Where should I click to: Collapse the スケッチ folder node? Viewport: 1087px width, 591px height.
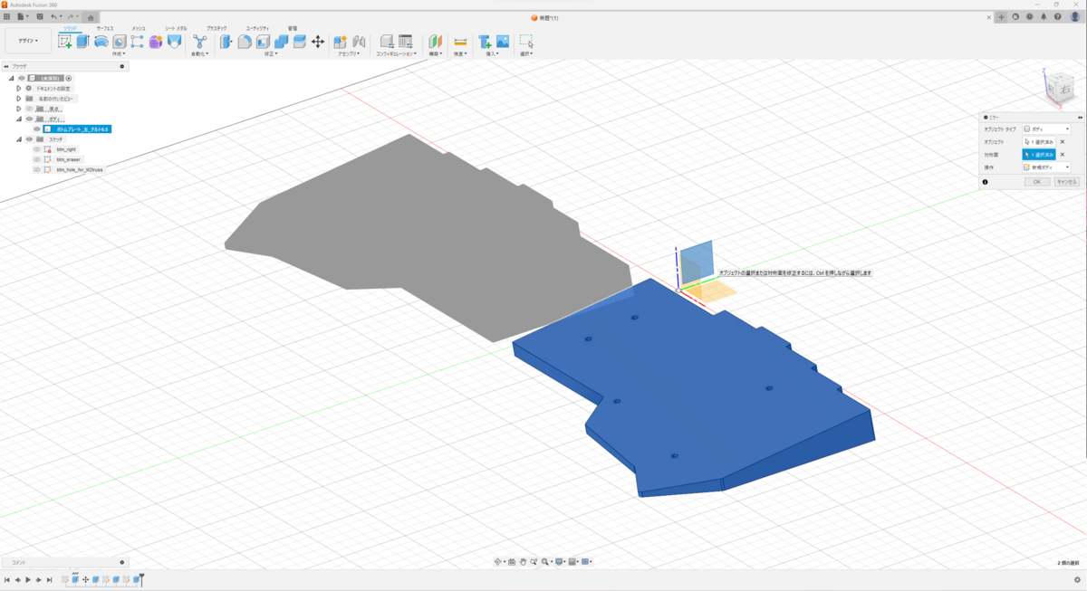pyautogui.click(x=19, y=139)
